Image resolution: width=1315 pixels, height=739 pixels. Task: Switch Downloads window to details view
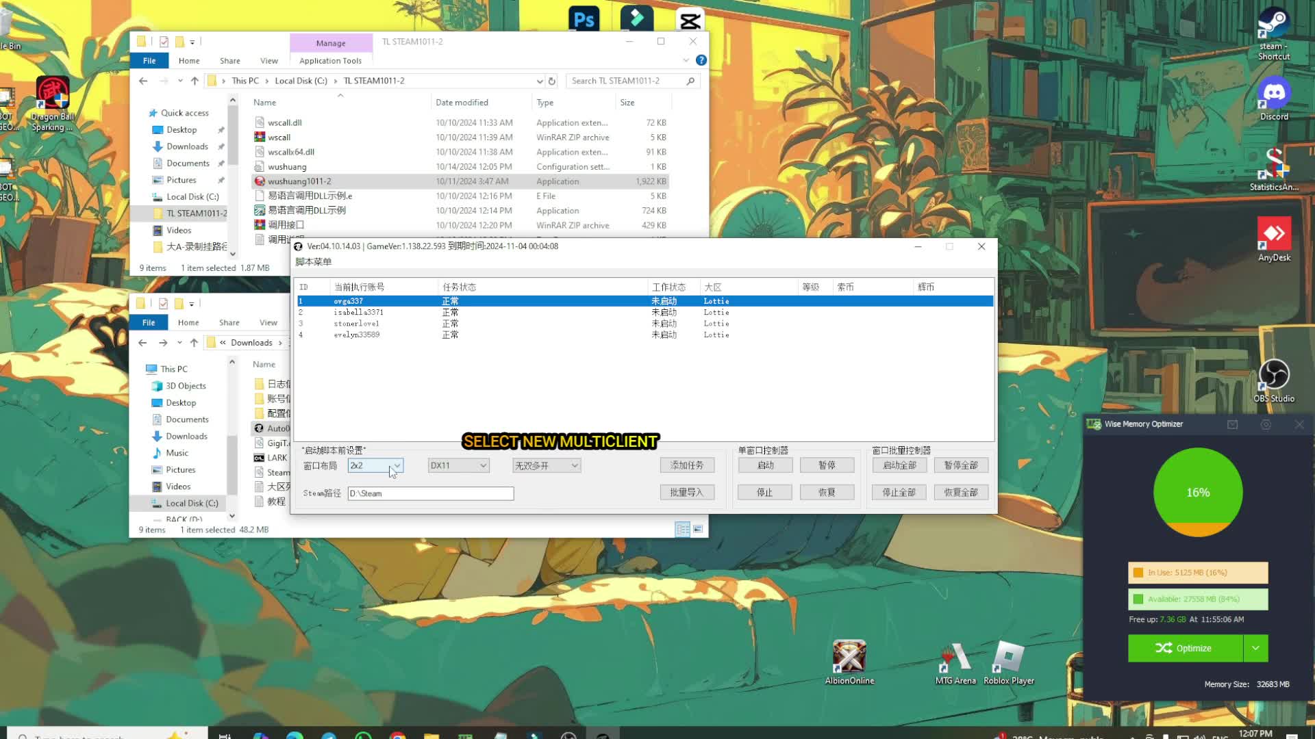pyautogui.click(x=682, y=529)
